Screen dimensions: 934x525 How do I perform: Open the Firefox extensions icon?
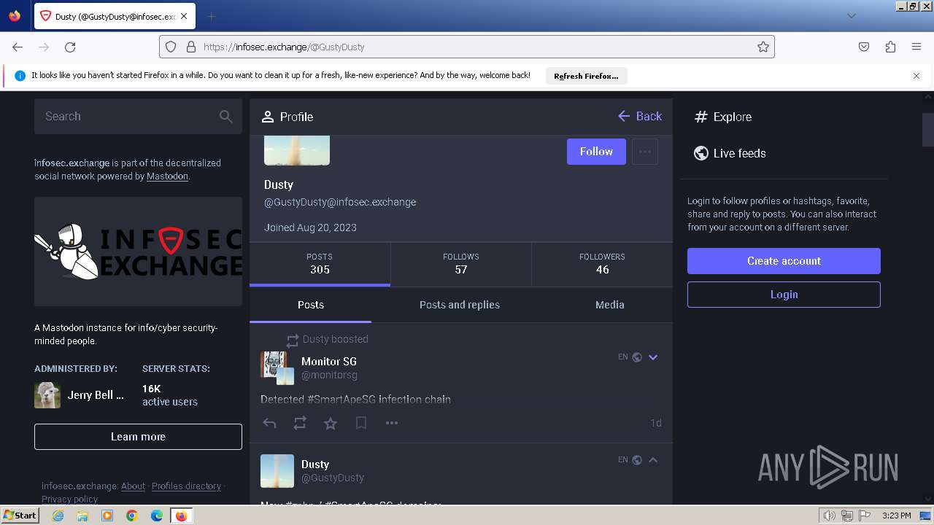(890, 47)
